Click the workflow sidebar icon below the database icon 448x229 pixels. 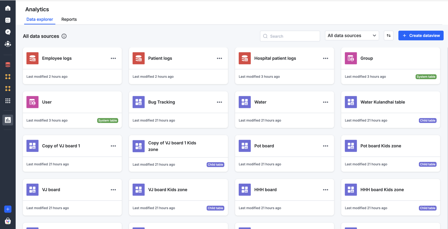(8, 77)
